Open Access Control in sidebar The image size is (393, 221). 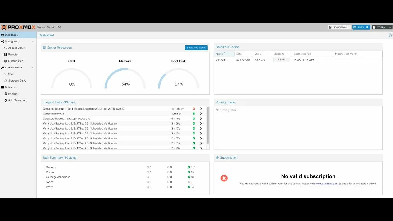(18, 48)
